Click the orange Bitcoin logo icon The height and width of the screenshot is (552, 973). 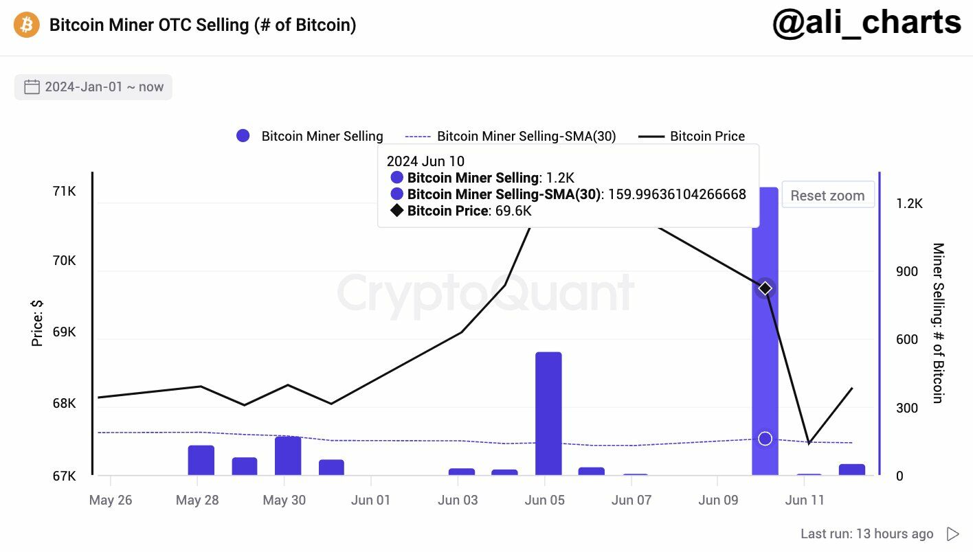click(27, 25)
